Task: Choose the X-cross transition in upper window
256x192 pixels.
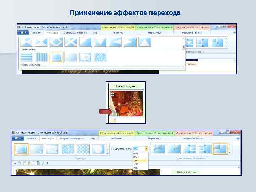Action: point(71,42)
